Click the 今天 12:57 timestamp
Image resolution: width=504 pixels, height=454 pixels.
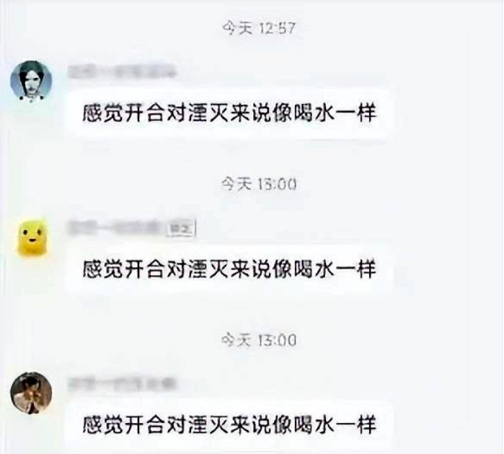pos(259,28)
